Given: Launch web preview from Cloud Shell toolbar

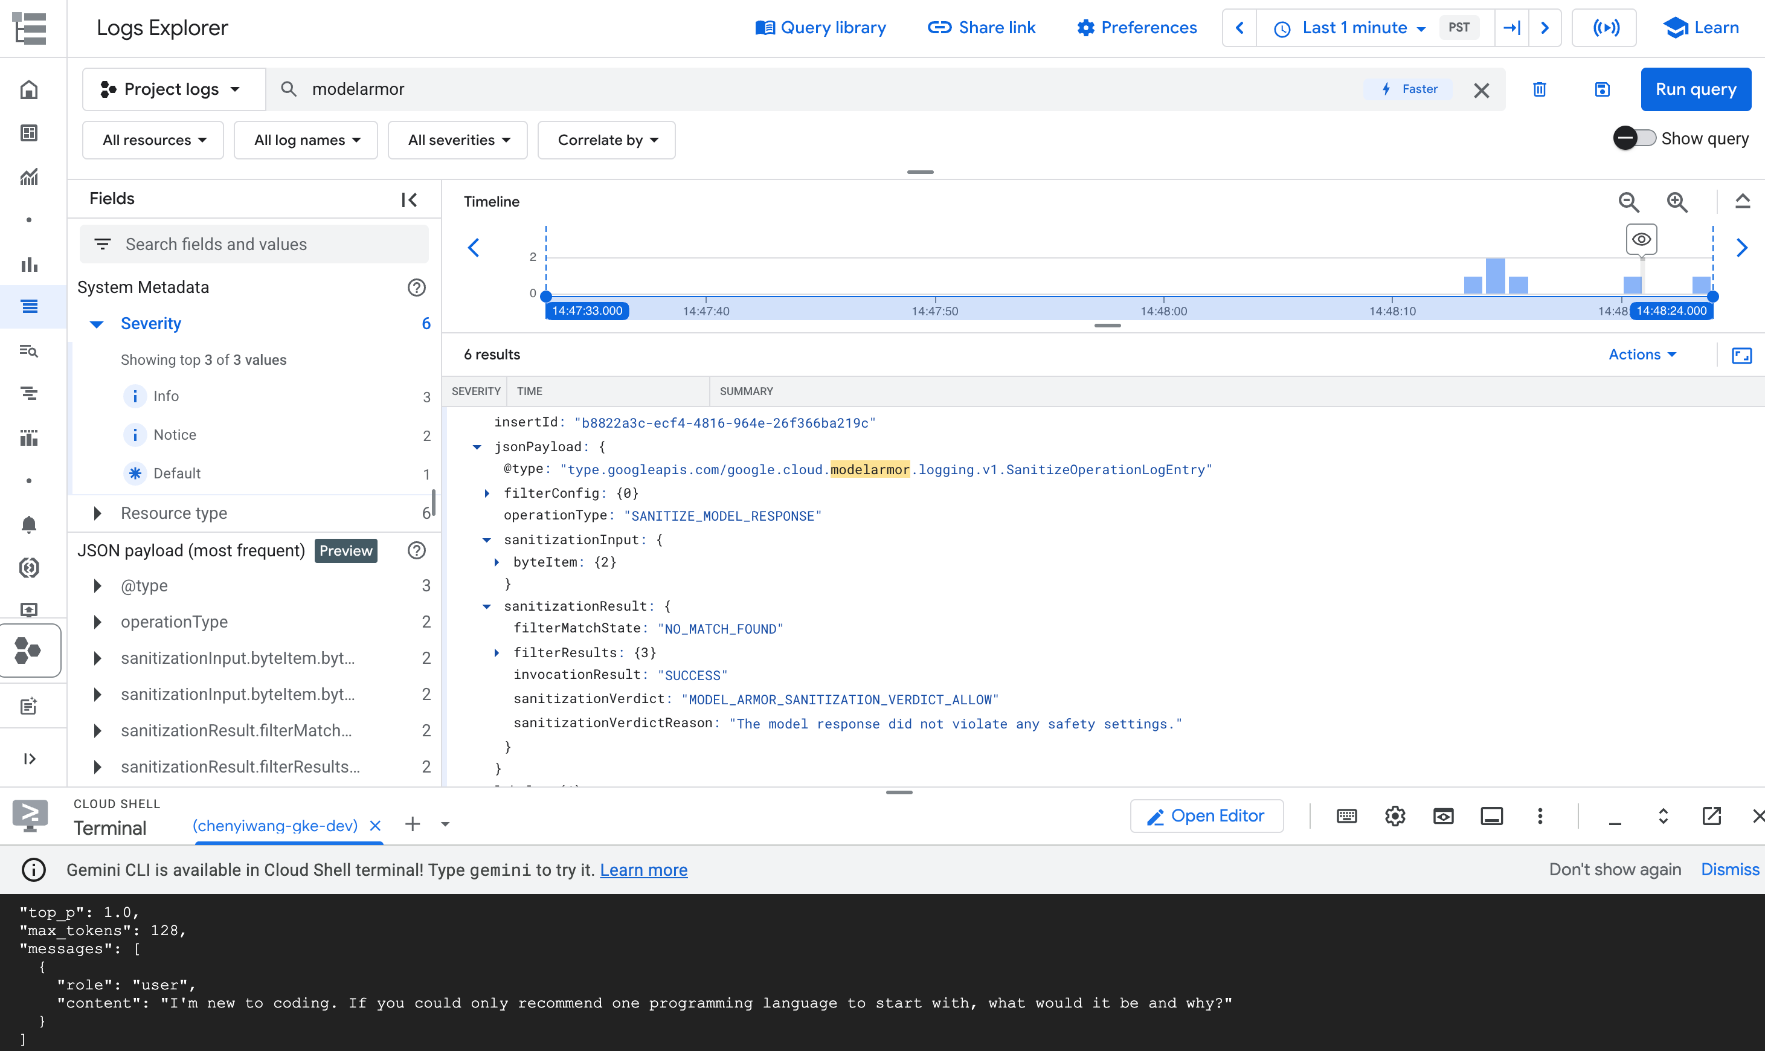Looking at the screenshot, I should [x=1442, y=816].
